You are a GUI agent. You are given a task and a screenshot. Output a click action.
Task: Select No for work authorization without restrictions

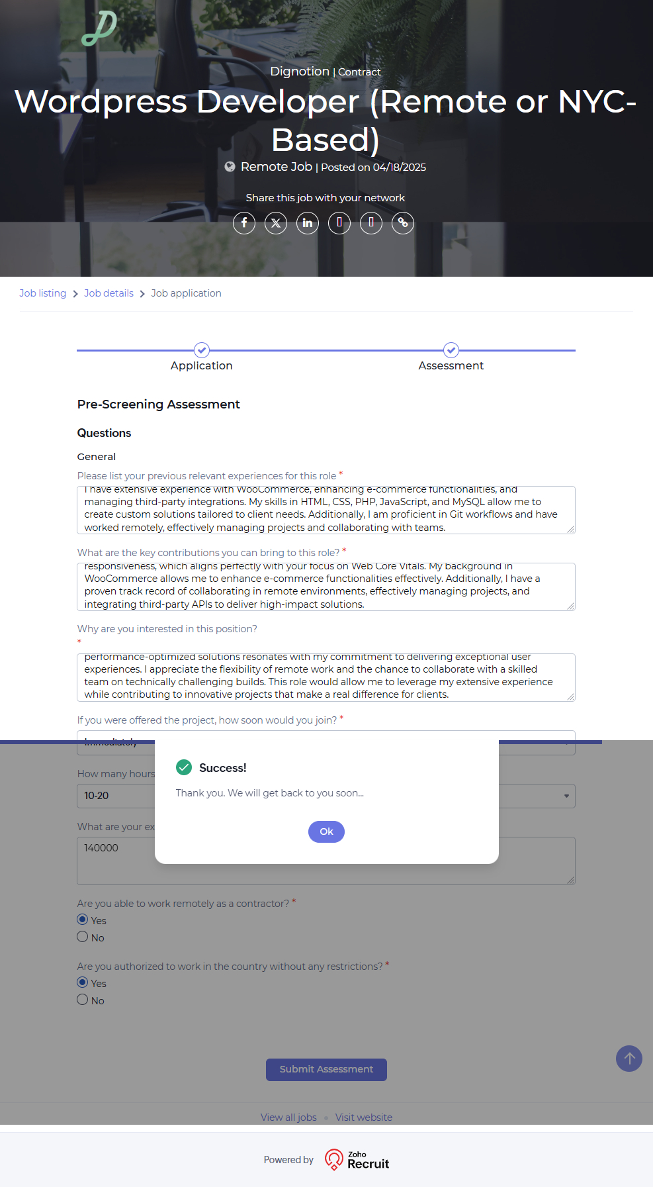click(83, 1000)
